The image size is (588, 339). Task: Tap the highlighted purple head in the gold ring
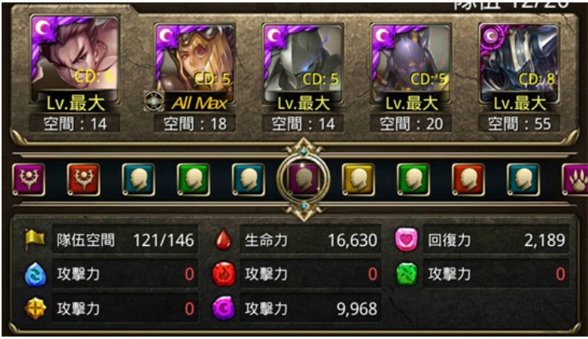pyautogui.click(x=303, y=179)
